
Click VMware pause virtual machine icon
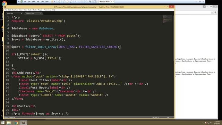click(52, 1)
